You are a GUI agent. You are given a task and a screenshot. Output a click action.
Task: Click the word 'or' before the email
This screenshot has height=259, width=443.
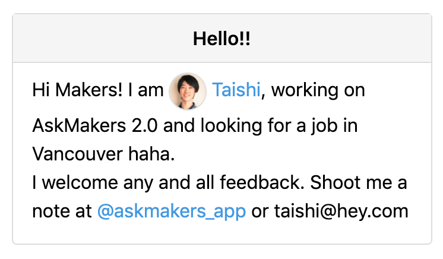click(260, 211)
